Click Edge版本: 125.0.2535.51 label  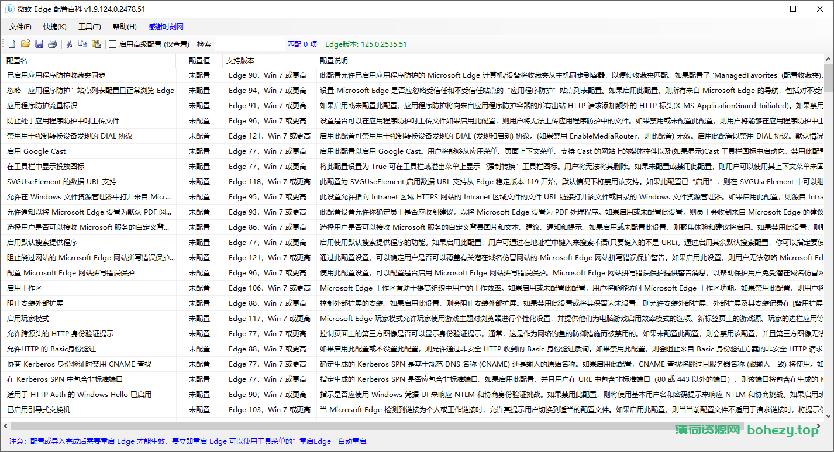pos(366,44)
